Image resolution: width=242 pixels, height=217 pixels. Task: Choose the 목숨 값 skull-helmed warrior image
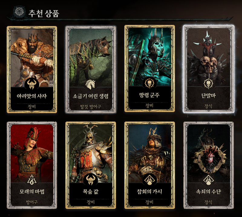click(x=90, y=154)
